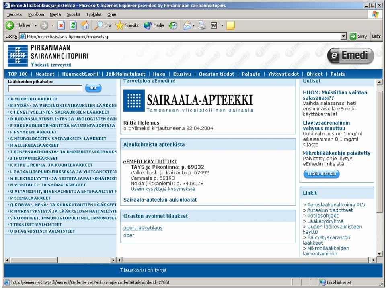The image size is (386, 288).
Task: Open the Media globe icon
Action: (x=148, y=25)
